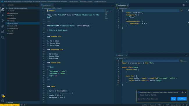Image resolution: width=189 pixels, height=106 pixels.
Task: Open the Extensions view icon
Action: pyautogui.click(x=3, y=32)
